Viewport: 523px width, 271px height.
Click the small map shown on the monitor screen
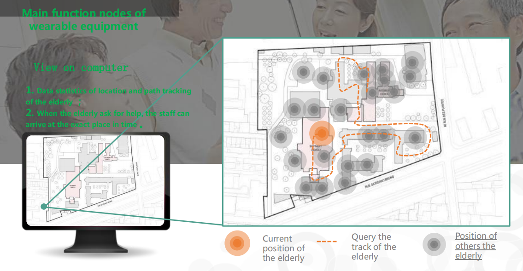tap(95, 180)
